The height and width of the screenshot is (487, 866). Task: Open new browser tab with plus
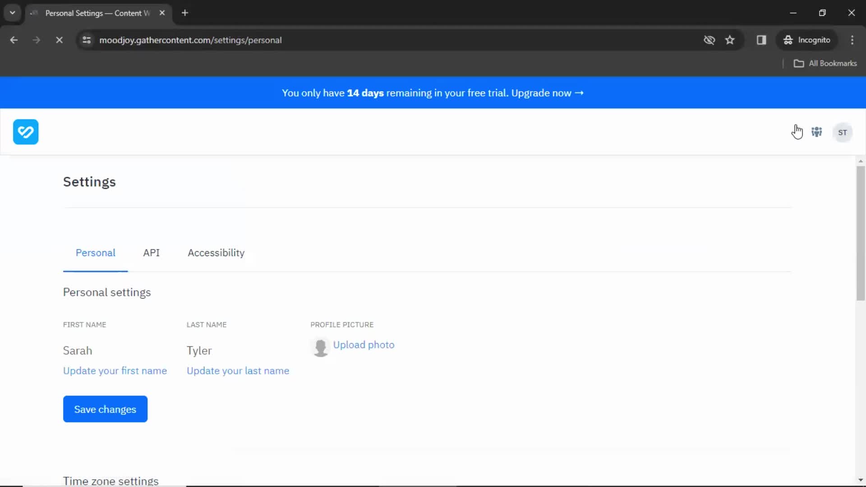point(185,13)
